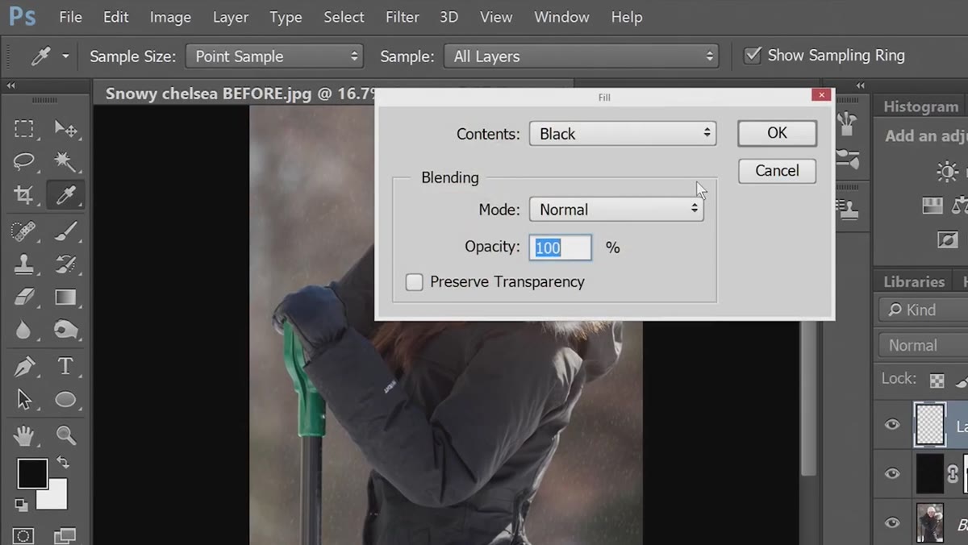
Task: Open the layer blend mode Normal dropdown
Action: coord(923,345)
